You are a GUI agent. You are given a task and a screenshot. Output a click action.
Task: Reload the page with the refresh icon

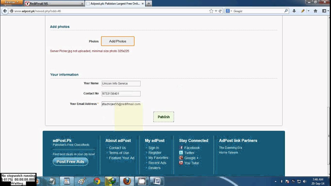point(220,11)
